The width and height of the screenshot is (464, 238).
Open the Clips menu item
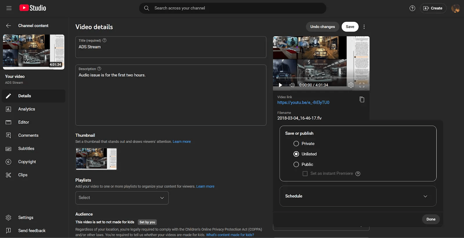click(34, 175)
